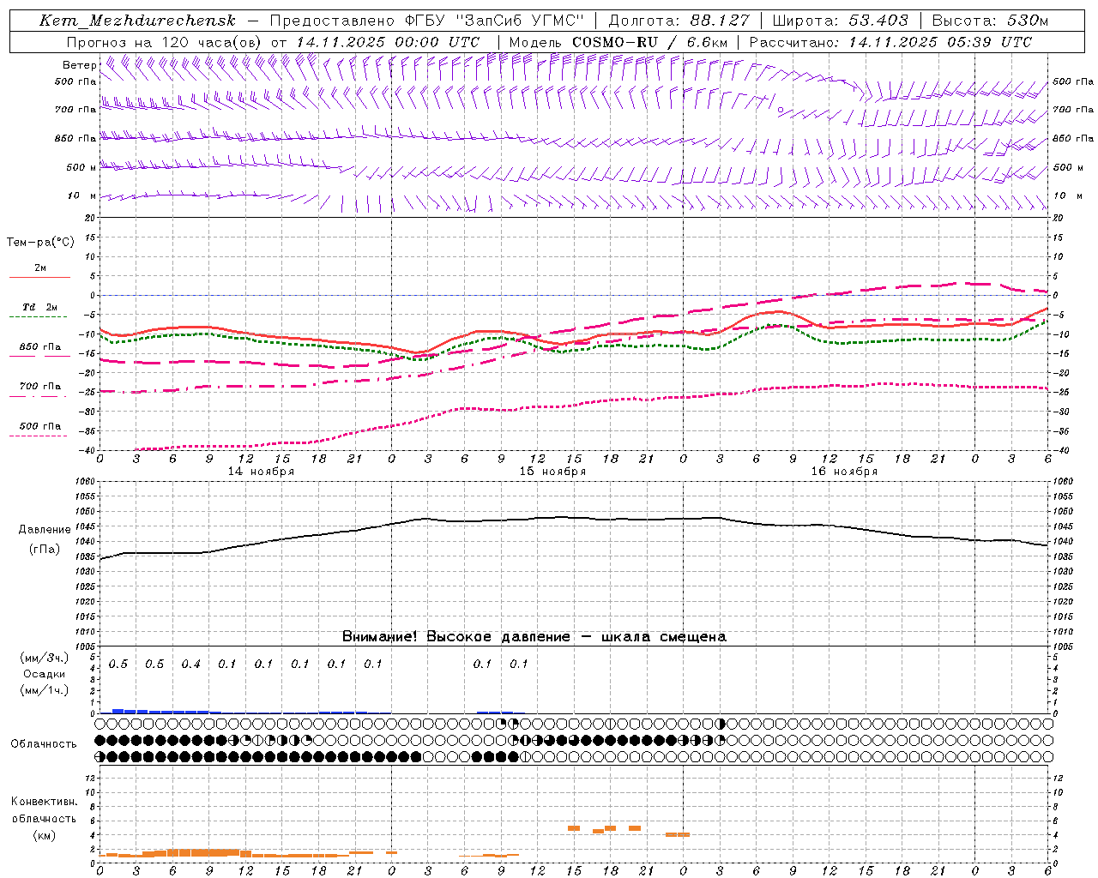Click the (км) unit under convective cloudiness
The height and width of the screenshot is (878, 1098).
(45, 835)
